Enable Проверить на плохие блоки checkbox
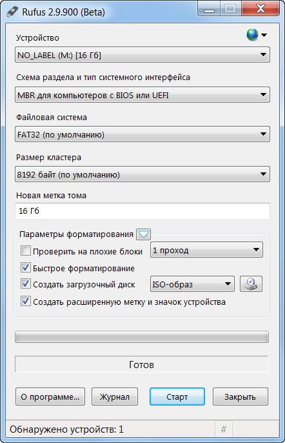 point(26,251)
